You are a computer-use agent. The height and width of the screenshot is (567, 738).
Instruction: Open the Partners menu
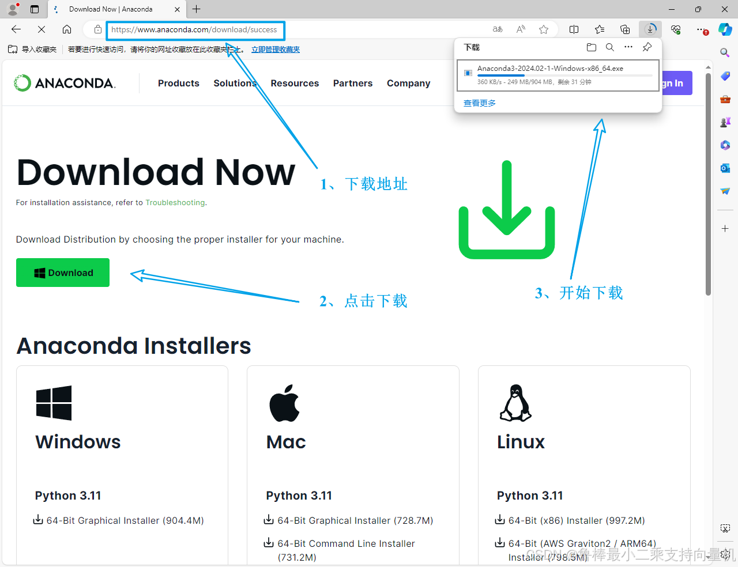[x=353, y=84]
